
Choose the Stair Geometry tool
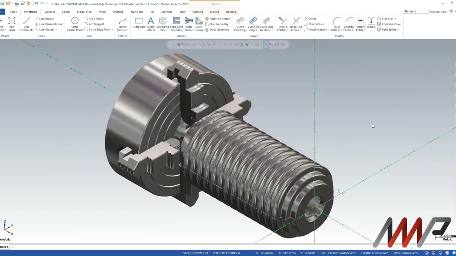tap(217, 24)
